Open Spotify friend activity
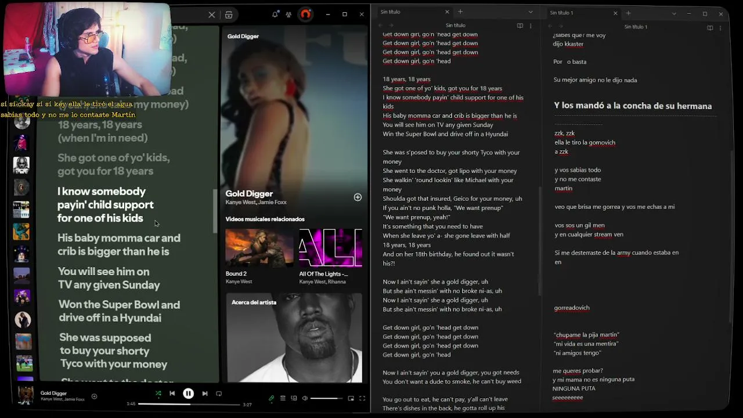 pyautogui.click(x=288, y=15)
